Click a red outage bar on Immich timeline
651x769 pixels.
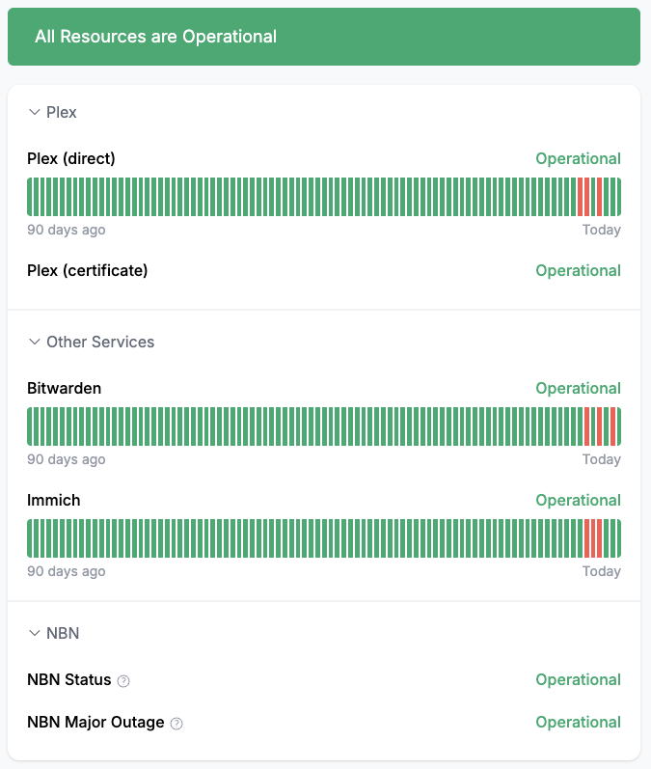587,538
